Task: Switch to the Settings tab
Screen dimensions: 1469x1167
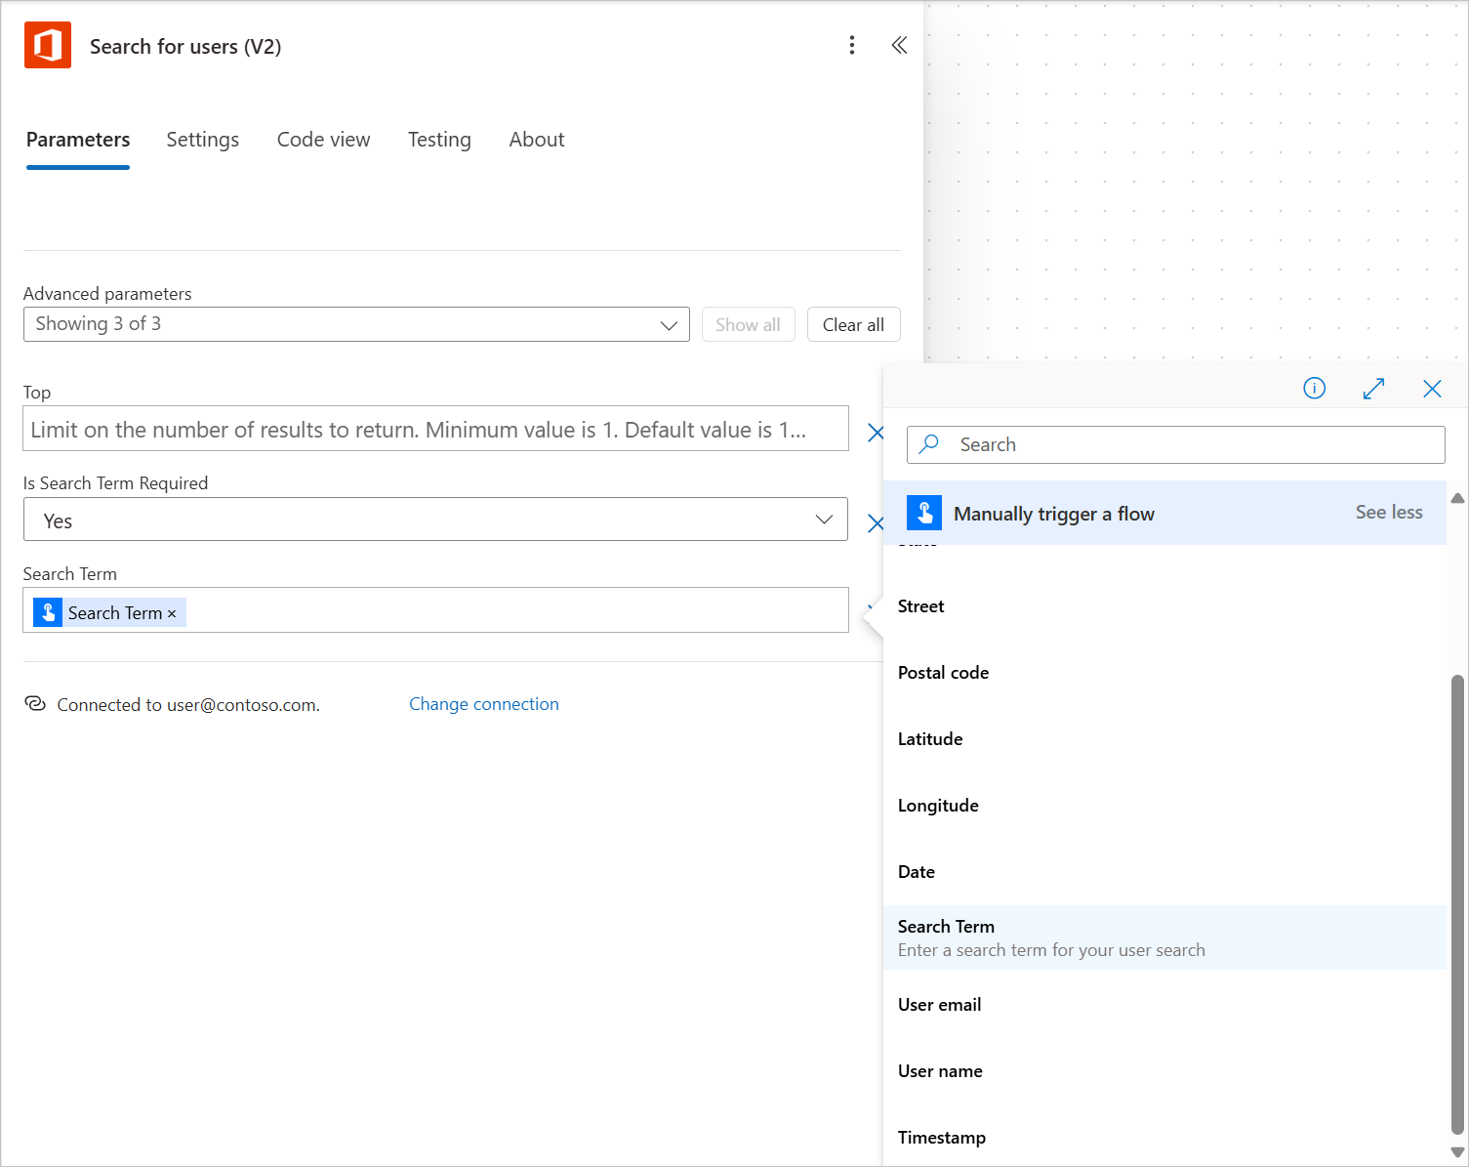Action: point(203,140)
